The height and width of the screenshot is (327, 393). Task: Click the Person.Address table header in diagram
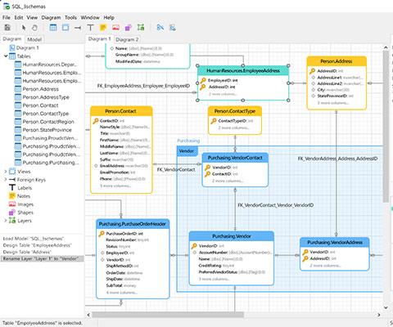click(337, 61)
